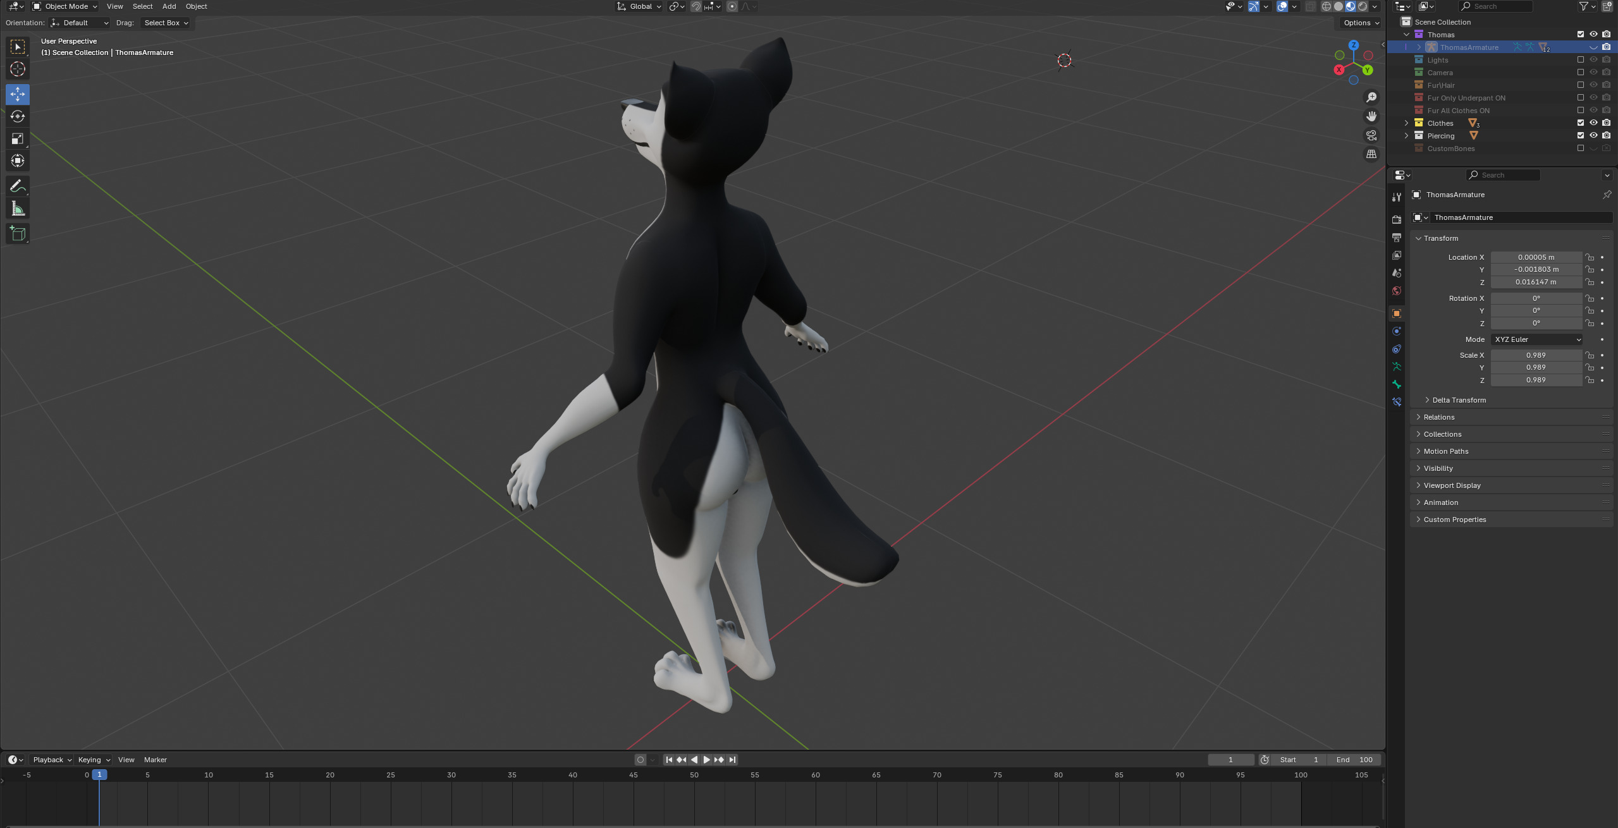1618x828 pixels.
Task: Expand the Relations panel
Action: pos(1511,417)
